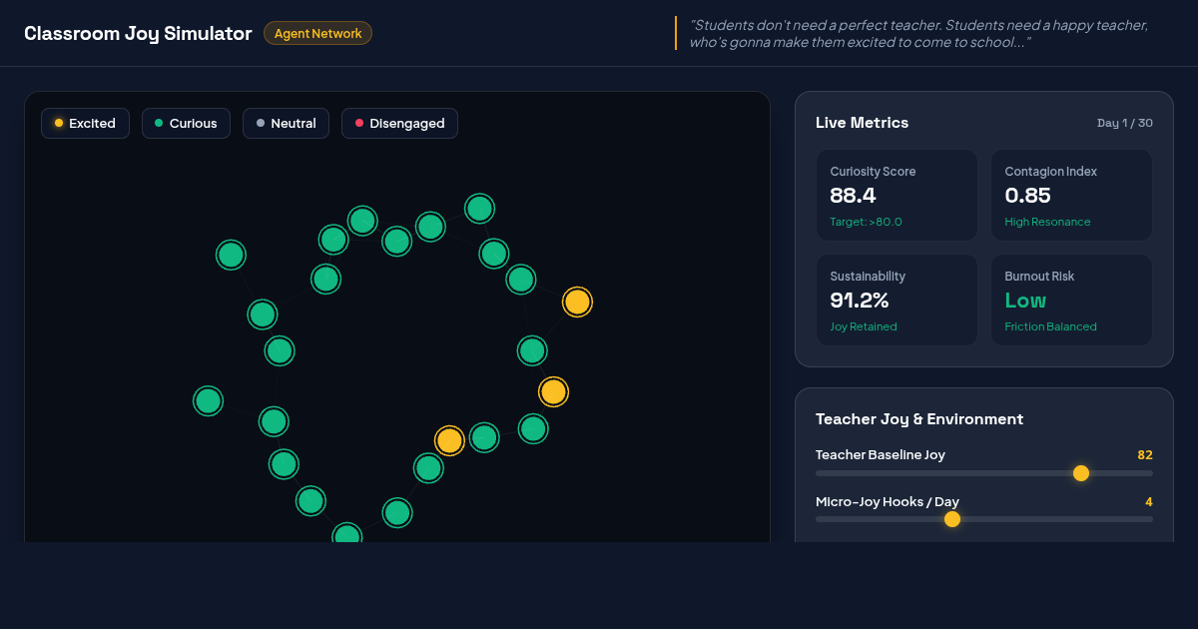Toggle the Excited legend chip
Screen dimensions: 1198x629
pos(85,124)
